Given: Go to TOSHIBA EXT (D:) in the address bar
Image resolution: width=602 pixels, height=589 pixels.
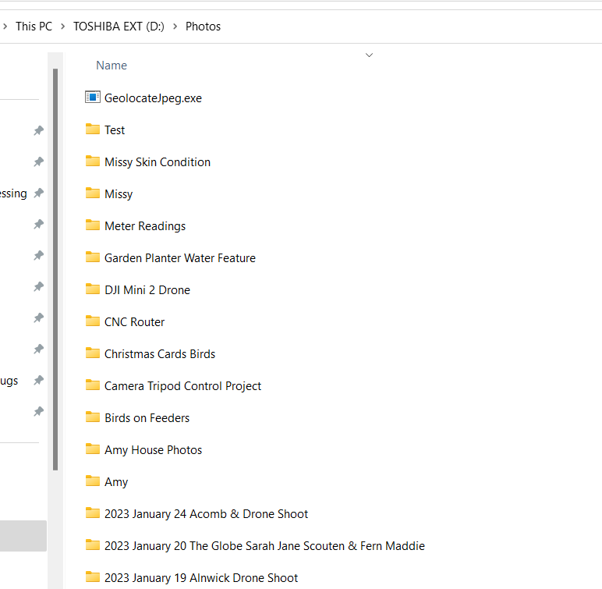Looking at the screenshot, I should [119, 27].
